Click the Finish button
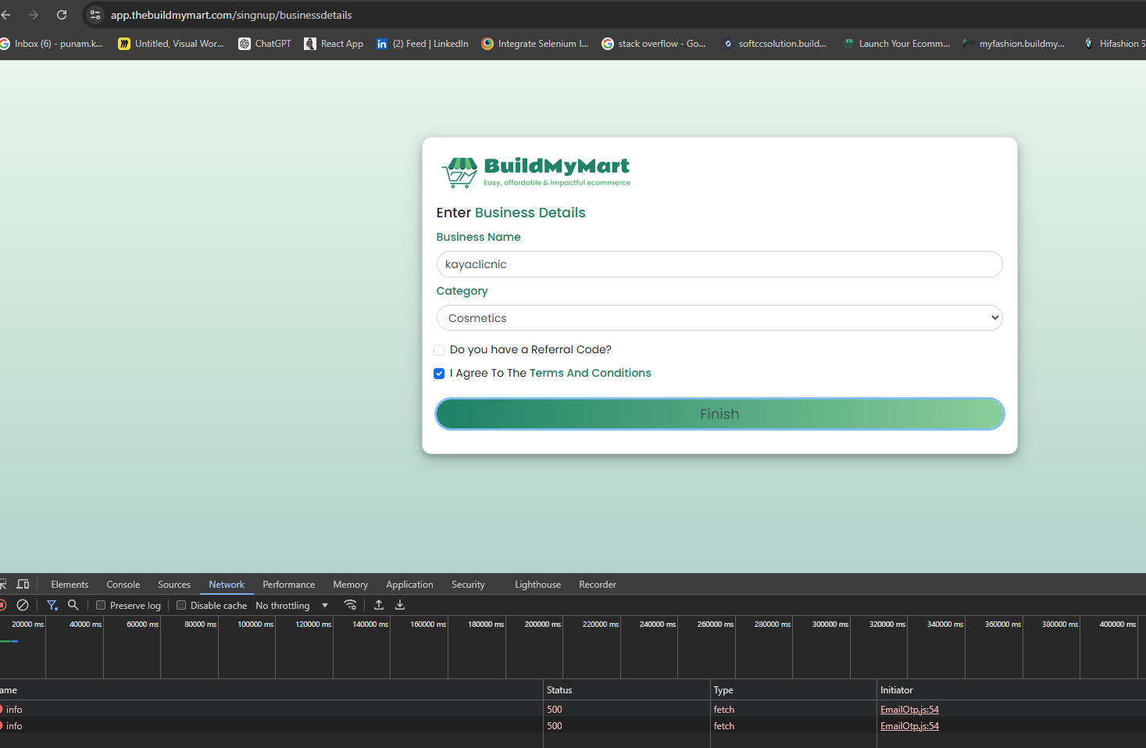1146x748 pixels. point(719,414)
